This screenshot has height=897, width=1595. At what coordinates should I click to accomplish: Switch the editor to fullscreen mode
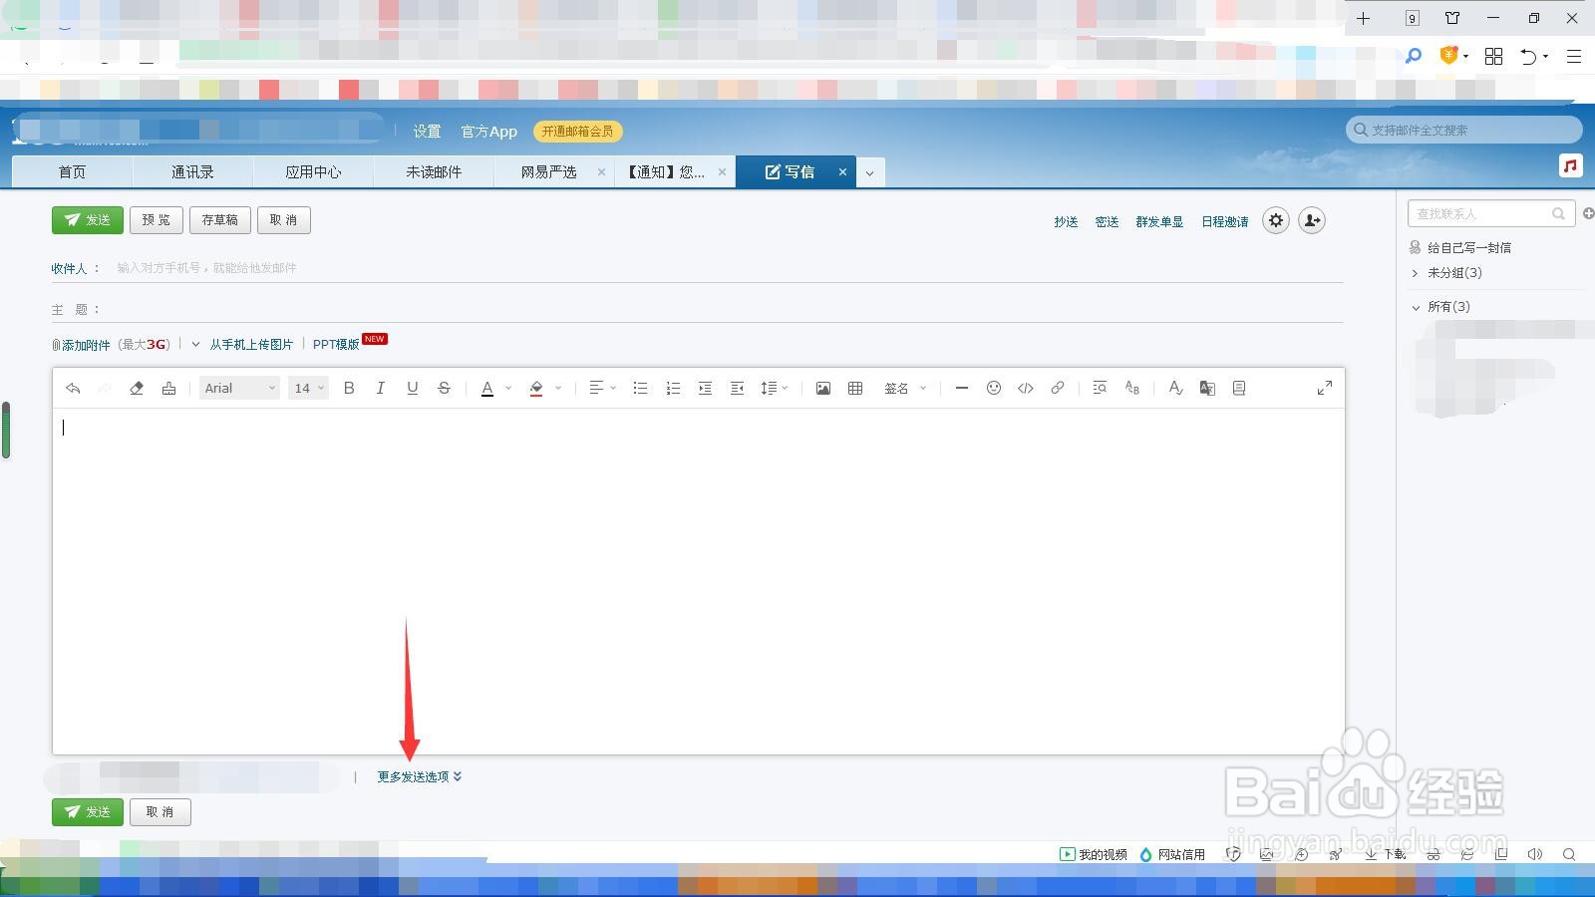[1324, 388]
